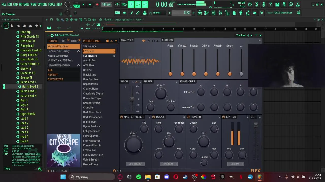Image resolution: width=325 pixels, height=182 pixels.
Task: Open FLEX plugin gear options icon
Action: click(x=52, y=35)
